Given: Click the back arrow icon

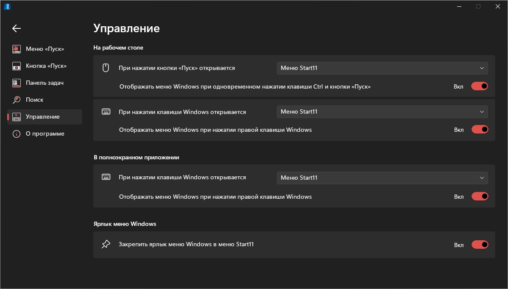Looking at the screenshot, I should tap(17, 28).
